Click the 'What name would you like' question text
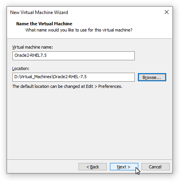 click(79, 30)
